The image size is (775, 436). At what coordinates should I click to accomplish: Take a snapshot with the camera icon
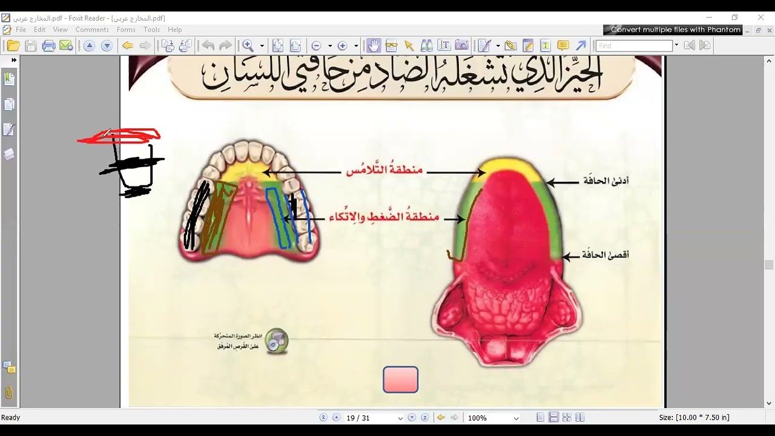click(461, 45)
